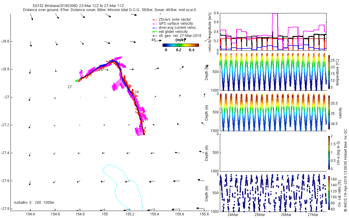Click the salinity colorbar

click(x=329, y=112)
